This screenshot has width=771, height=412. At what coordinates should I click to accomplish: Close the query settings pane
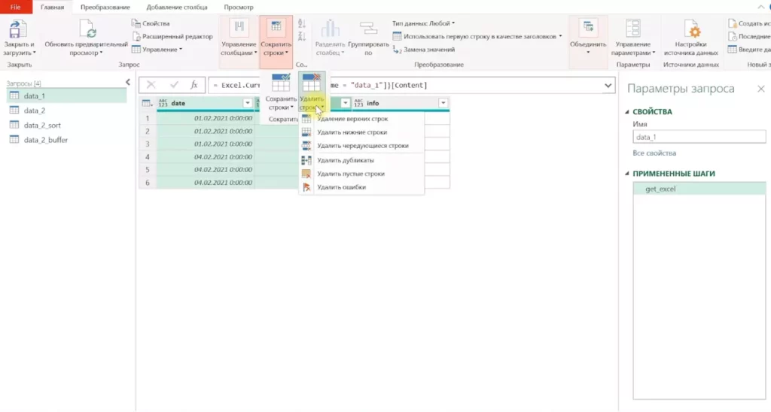760,89
